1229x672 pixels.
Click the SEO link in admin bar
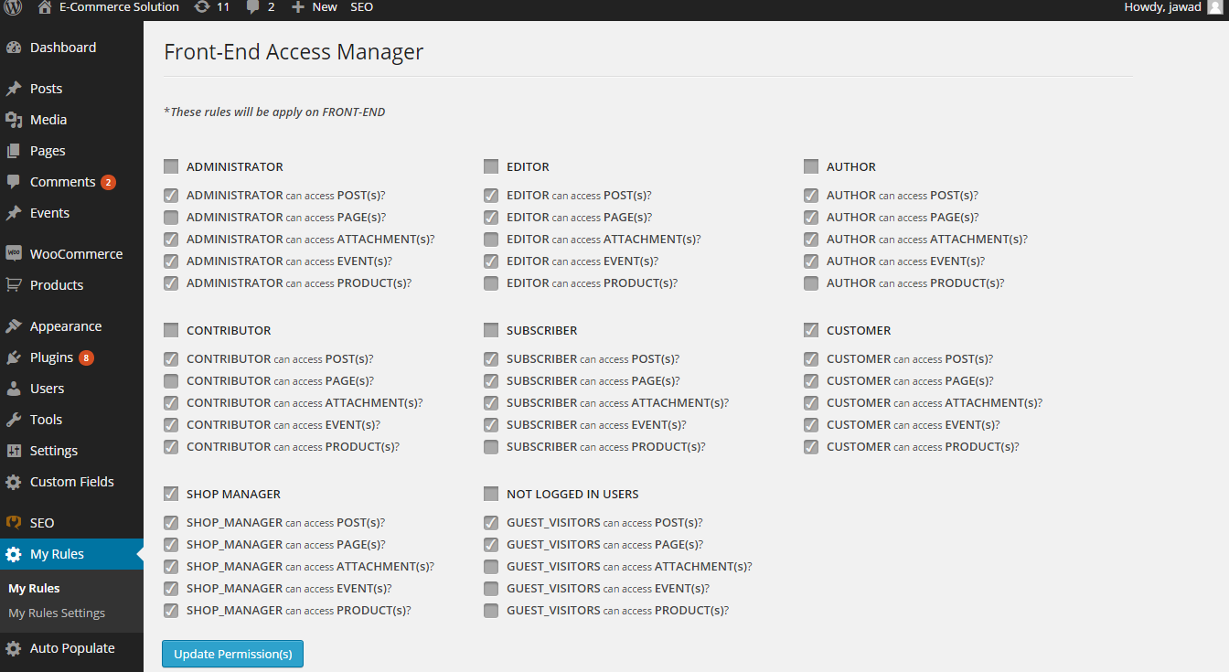pyautogui.click(x=362, y=7)
